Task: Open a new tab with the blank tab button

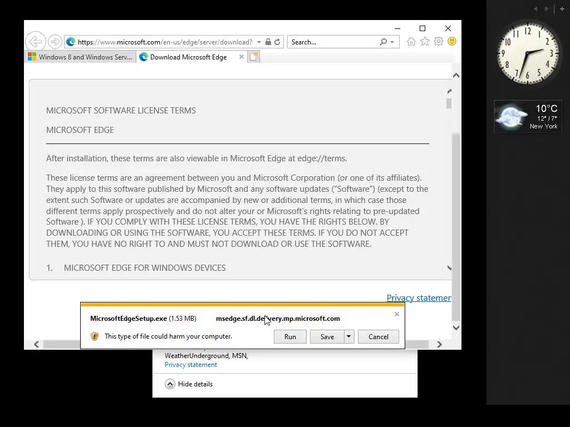Action: click(x=253, y=57)
